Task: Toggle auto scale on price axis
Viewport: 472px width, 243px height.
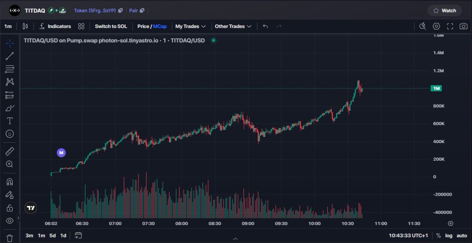Action: [462, 236]
